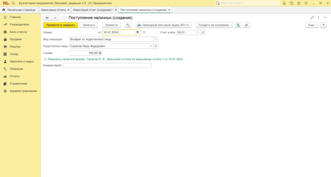Show accounting entries Дт/Кт icon

pos(128,25)
